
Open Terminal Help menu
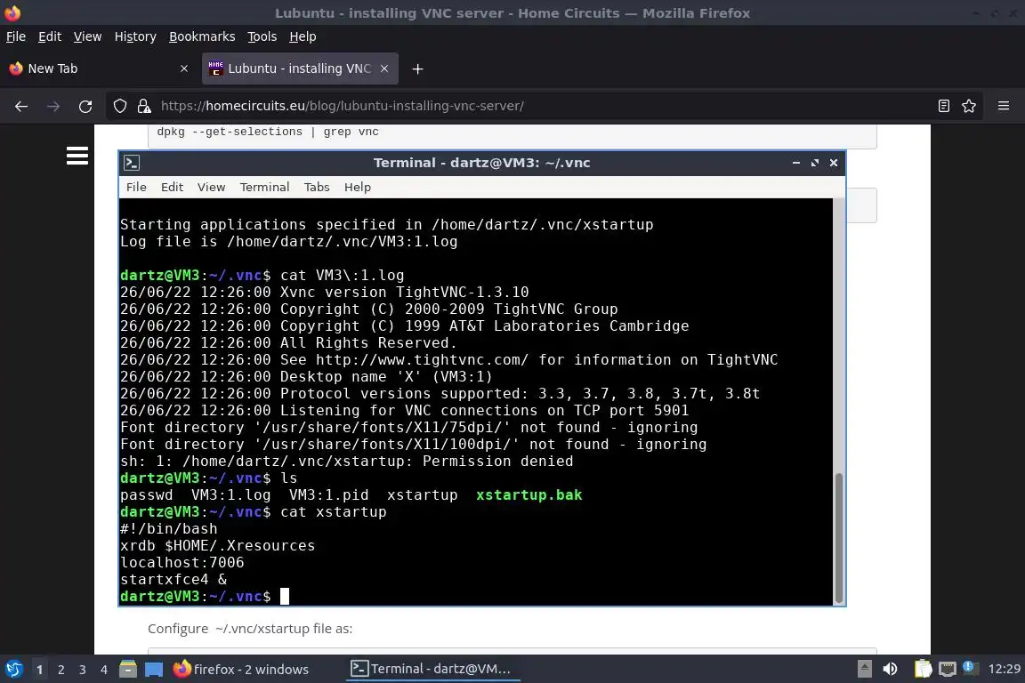click(x=358, y=187)
